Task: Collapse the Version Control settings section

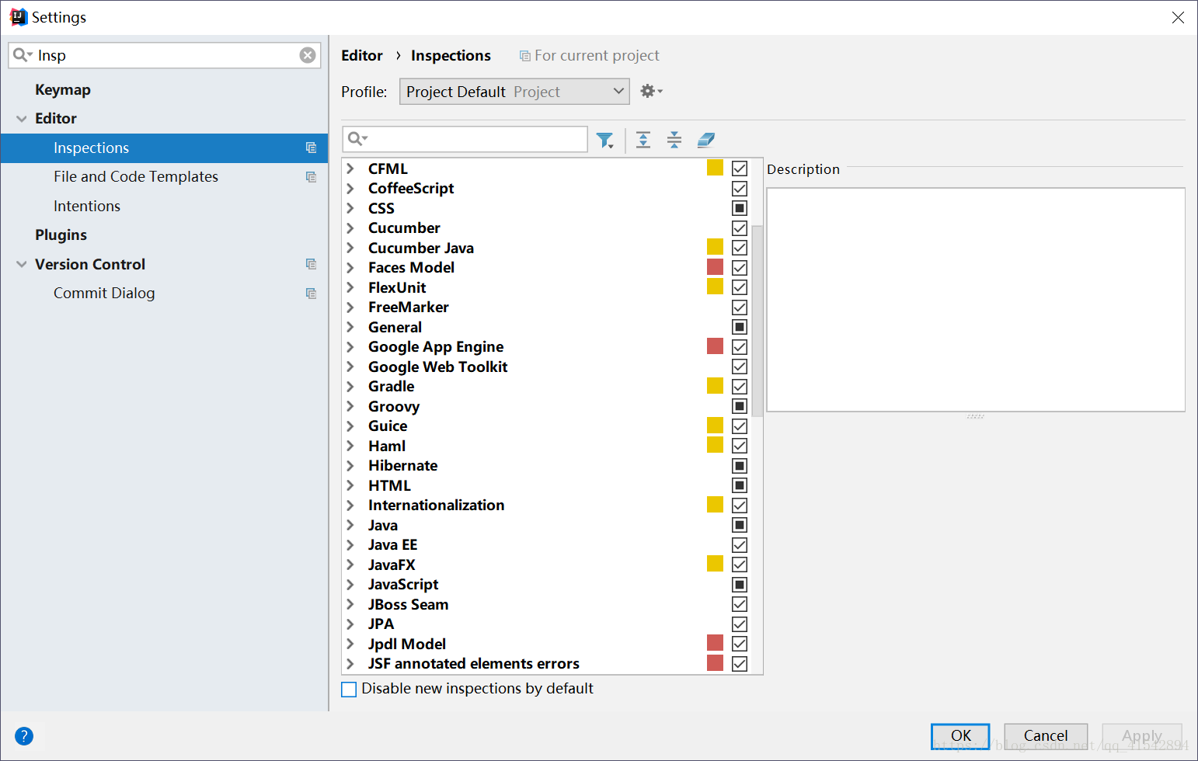Action: click(x=21, y=264)
